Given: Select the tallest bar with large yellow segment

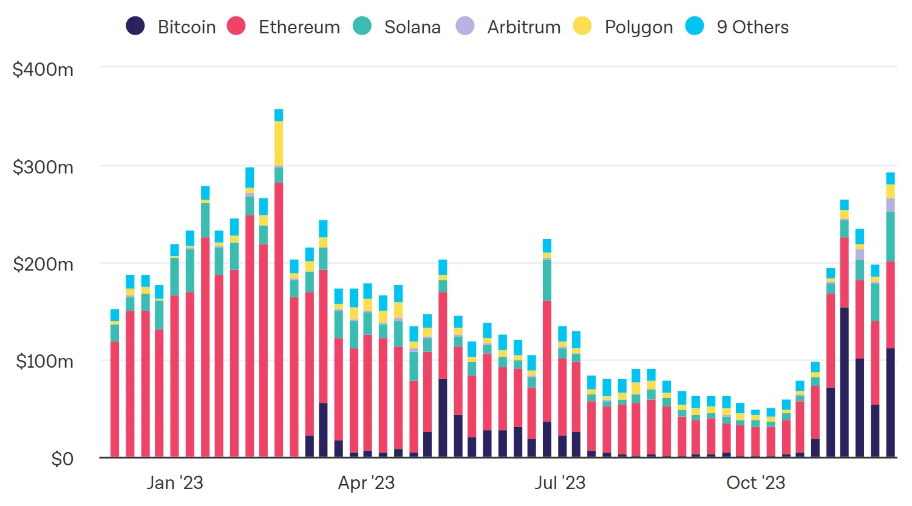Looking at the screenshot, I should pos(279,283).
